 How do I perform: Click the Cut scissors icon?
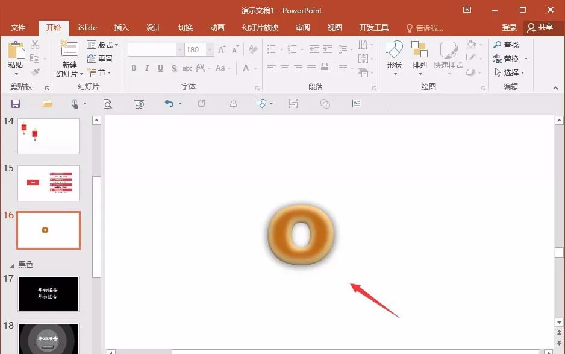35,45
